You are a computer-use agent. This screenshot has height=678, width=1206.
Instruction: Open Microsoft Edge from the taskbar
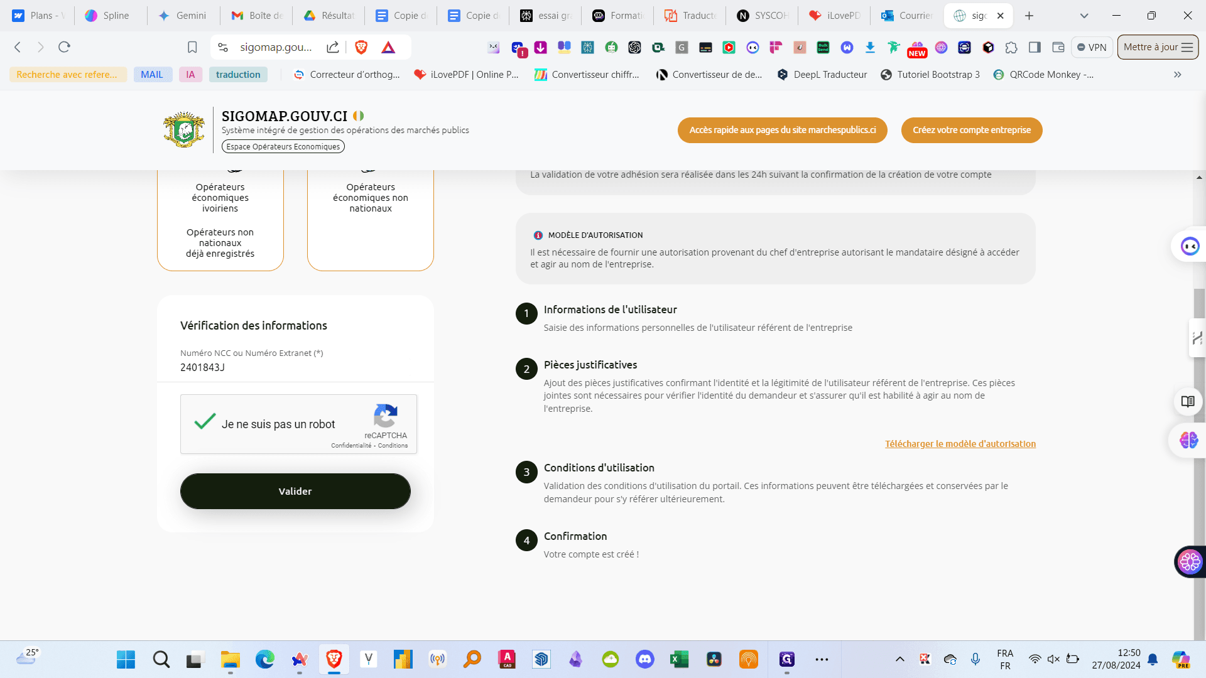pos(265,659)
